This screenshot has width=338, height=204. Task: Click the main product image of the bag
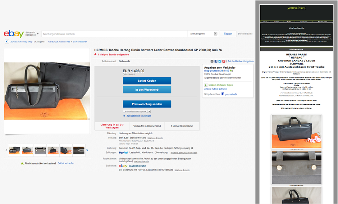[x=47, y=91]
